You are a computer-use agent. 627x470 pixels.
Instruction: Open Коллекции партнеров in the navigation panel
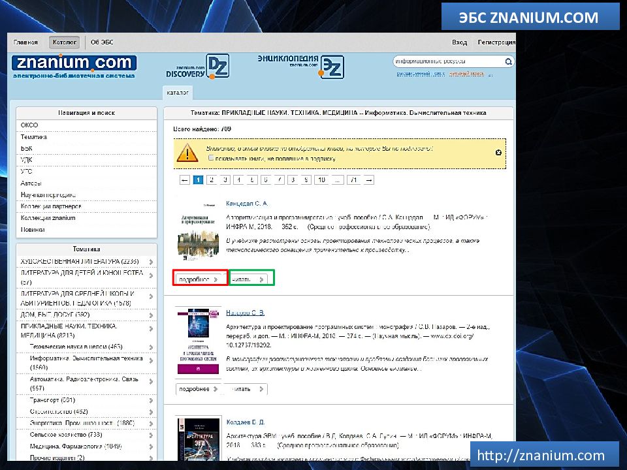click(51, 206)
